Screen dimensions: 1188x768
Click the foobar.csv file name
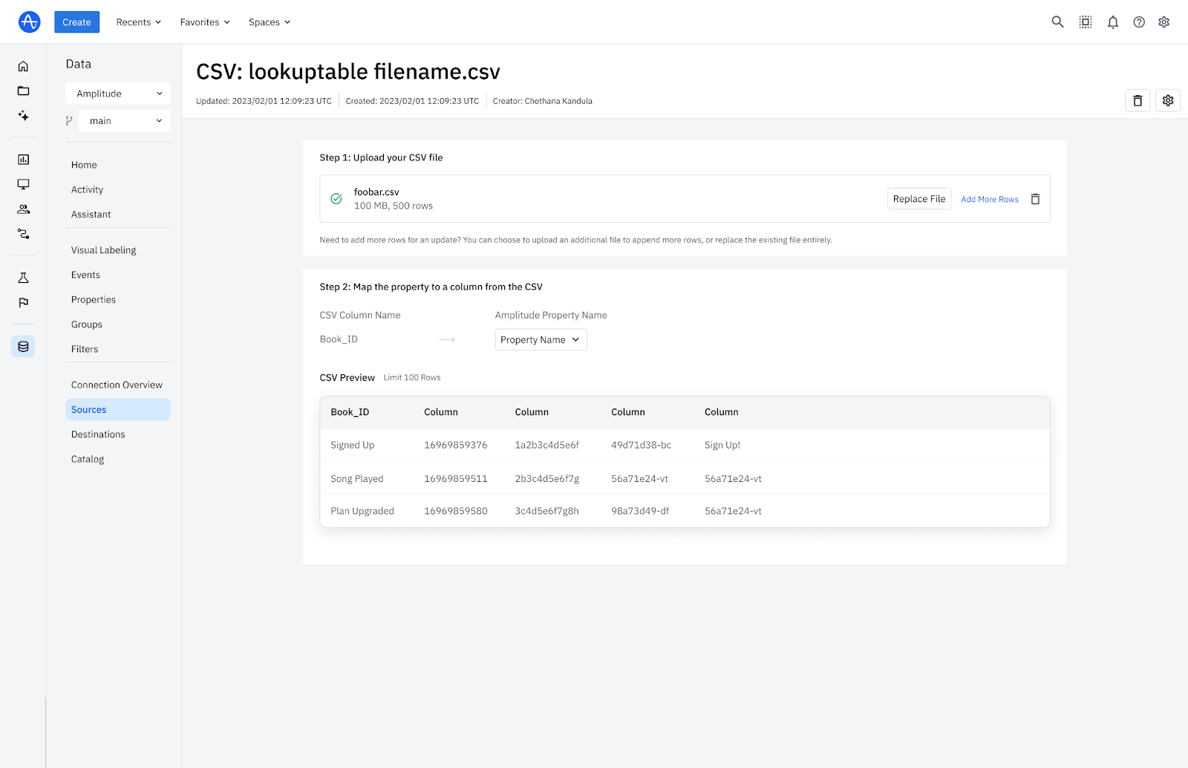pos(376,192)
